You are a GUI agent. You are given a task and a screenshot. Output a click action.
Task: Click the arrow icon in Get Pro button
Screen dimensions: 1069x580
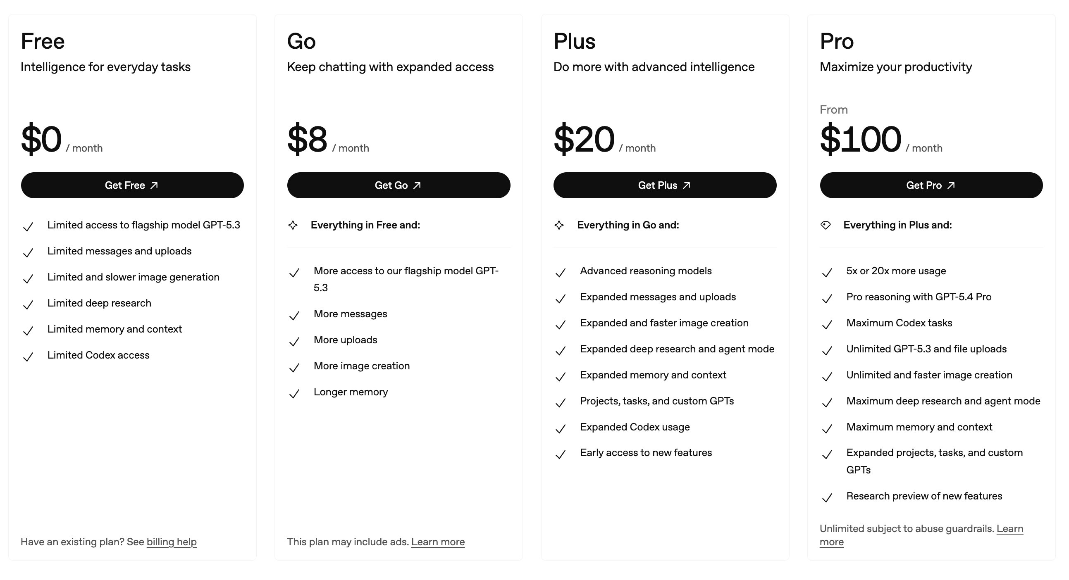(x=951, y=185)
